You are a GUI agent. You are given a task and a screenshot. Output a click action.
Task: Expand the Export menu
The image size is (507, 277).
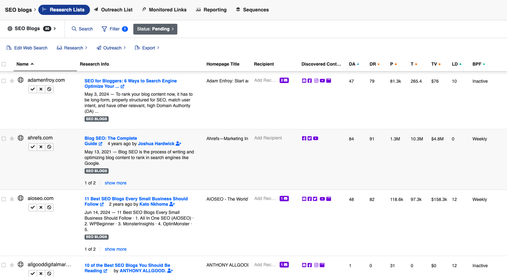point(147,48)
